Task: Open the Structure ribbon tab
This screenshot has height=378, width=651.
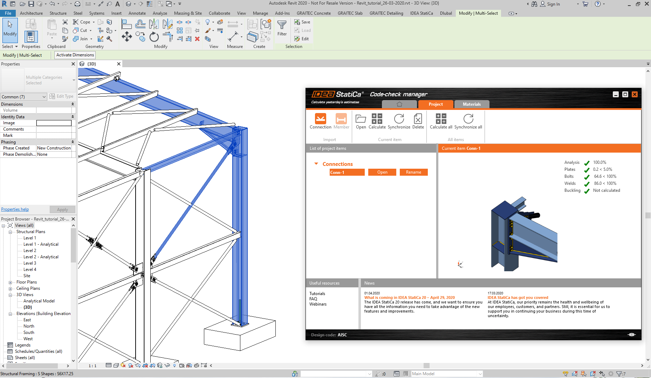Action: (58, 13)
